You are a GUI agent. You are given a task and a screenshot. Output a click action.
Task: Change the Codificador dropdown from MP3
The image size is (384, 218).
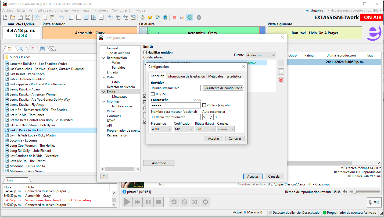184,129
